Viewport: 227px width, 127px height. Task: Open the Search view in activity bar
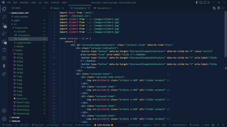[4, 17]
